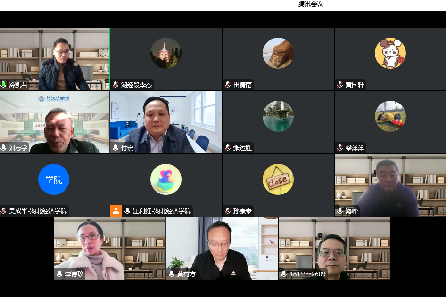Click the blue 学院 avatar circle
446x297 pixels.
[54, 179]
